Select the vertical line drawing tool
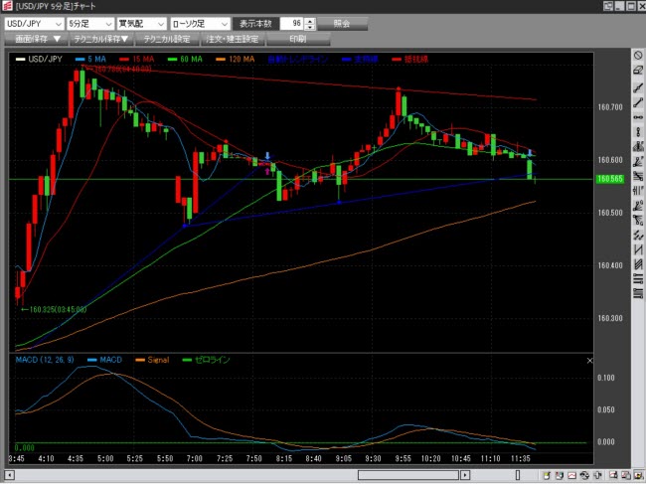 (638, 132)
